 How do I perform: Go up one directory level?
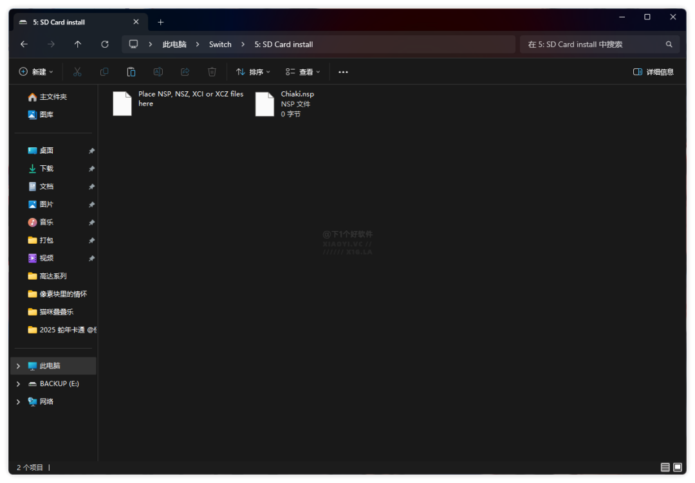point(78,44)
